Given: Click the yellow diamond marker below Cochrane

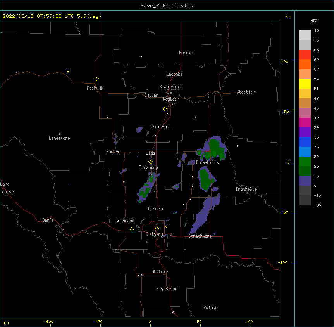Looking at the screenshot, I should tap(132, 229).
